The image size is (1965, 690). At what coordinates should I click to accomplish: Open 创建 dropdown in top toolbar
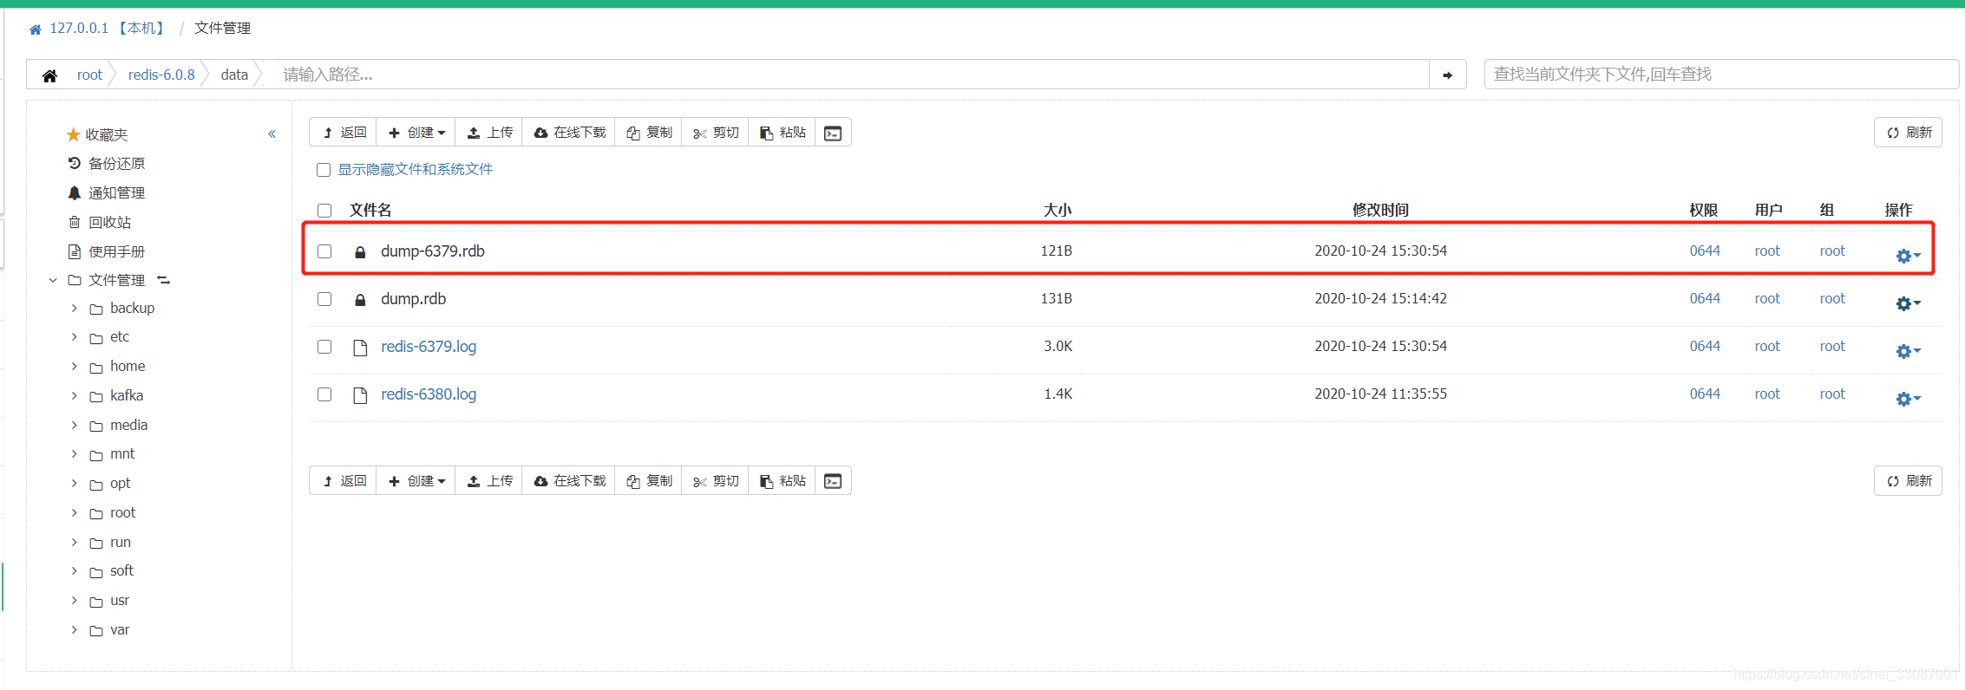tap(416, 133)
